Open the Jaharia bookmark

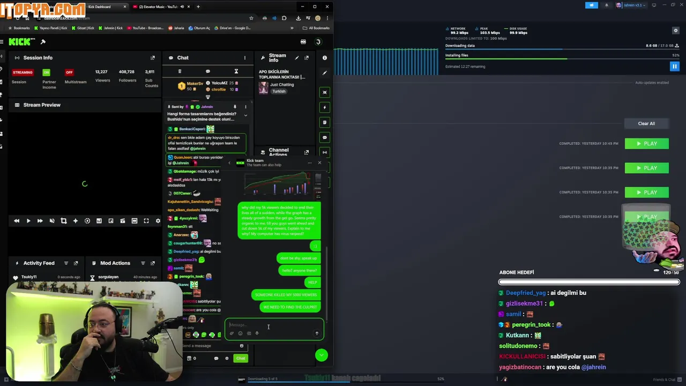176,28
